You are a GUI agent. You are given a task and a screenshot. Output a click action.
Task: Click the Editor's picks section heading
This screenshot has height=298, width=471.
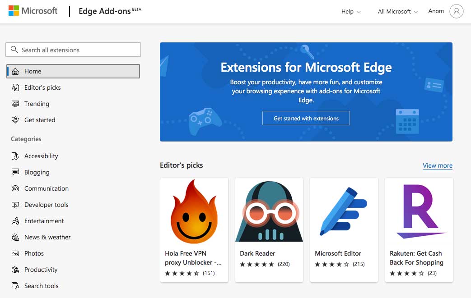click(x=182, y=165)
